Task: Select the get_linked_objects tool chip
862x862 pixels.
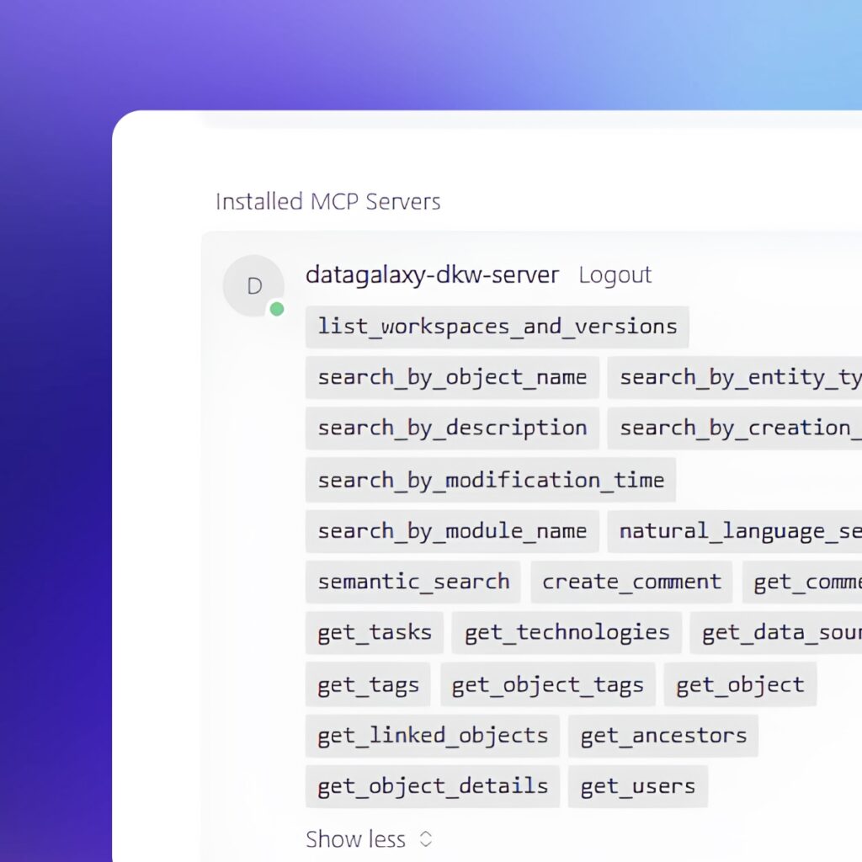Action: click(x=433, y=736)
